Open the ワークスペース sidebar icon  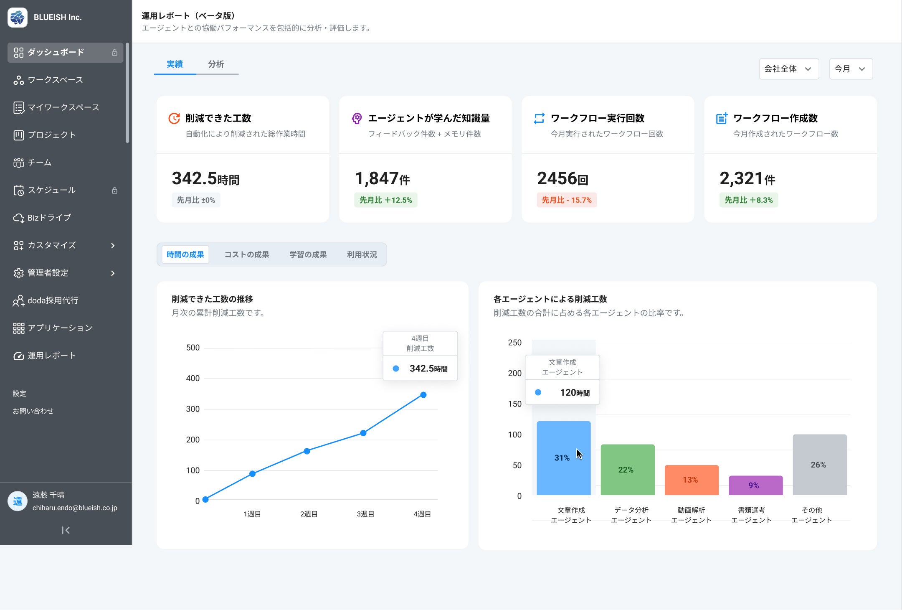pos(18,80)
